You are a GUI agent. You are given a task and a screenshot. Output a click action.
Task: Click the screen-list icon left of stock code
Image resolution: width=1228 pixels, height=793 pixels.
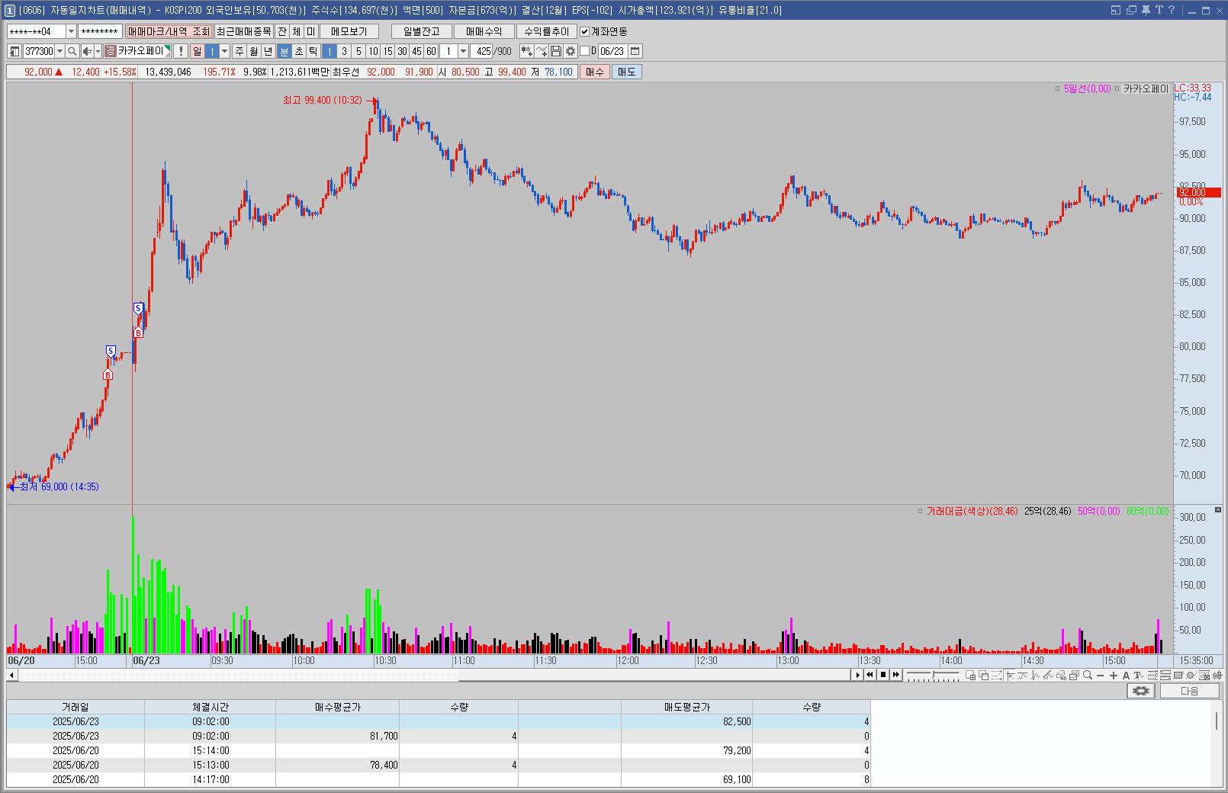[x=14, y=51]
